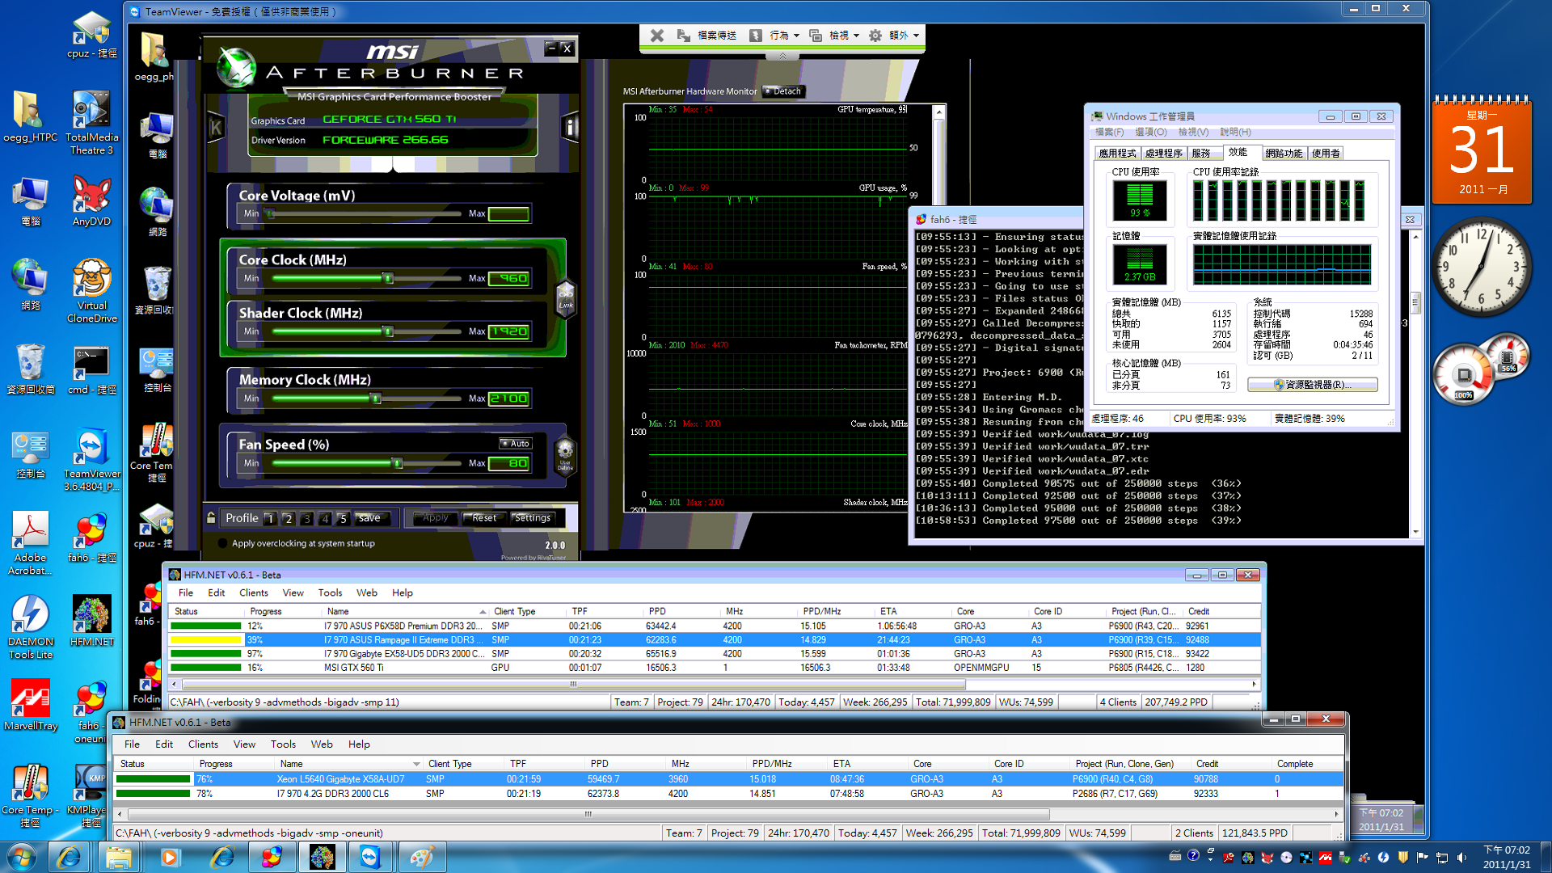1552x873 pixels.
Task: Open Afterburner Settings
Action: [x=532, y=518]
